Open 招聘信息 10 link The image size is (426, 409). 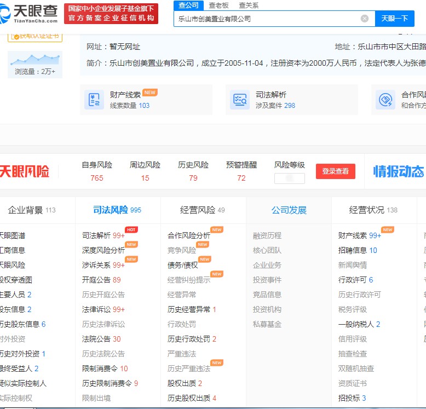tap(358, 250)
